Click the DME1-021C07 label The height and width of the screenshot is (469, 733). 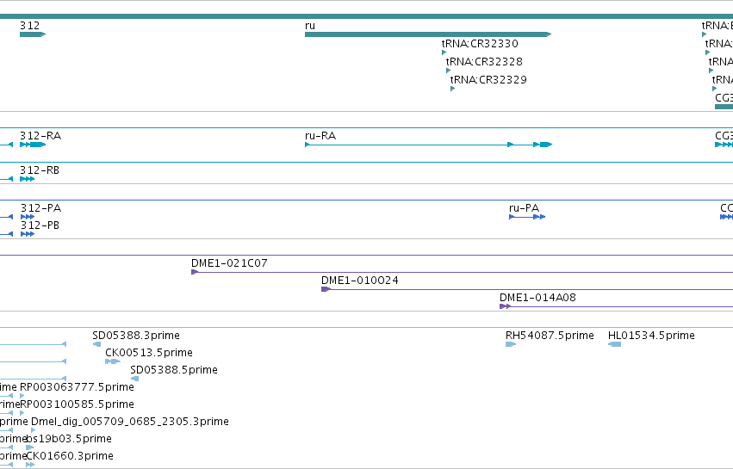click(x=229, y=263)
